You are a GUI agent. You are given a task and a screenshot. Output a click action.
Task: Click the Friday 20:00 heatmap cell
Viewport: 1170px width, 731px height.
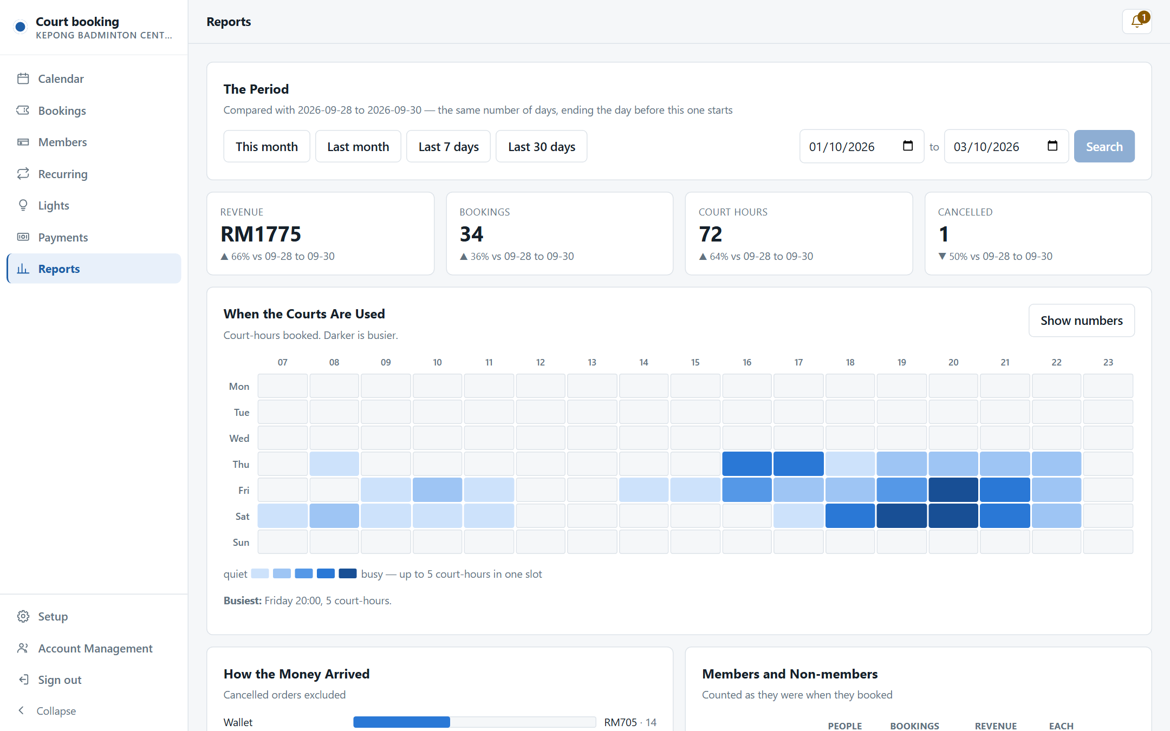coord(953,490)
